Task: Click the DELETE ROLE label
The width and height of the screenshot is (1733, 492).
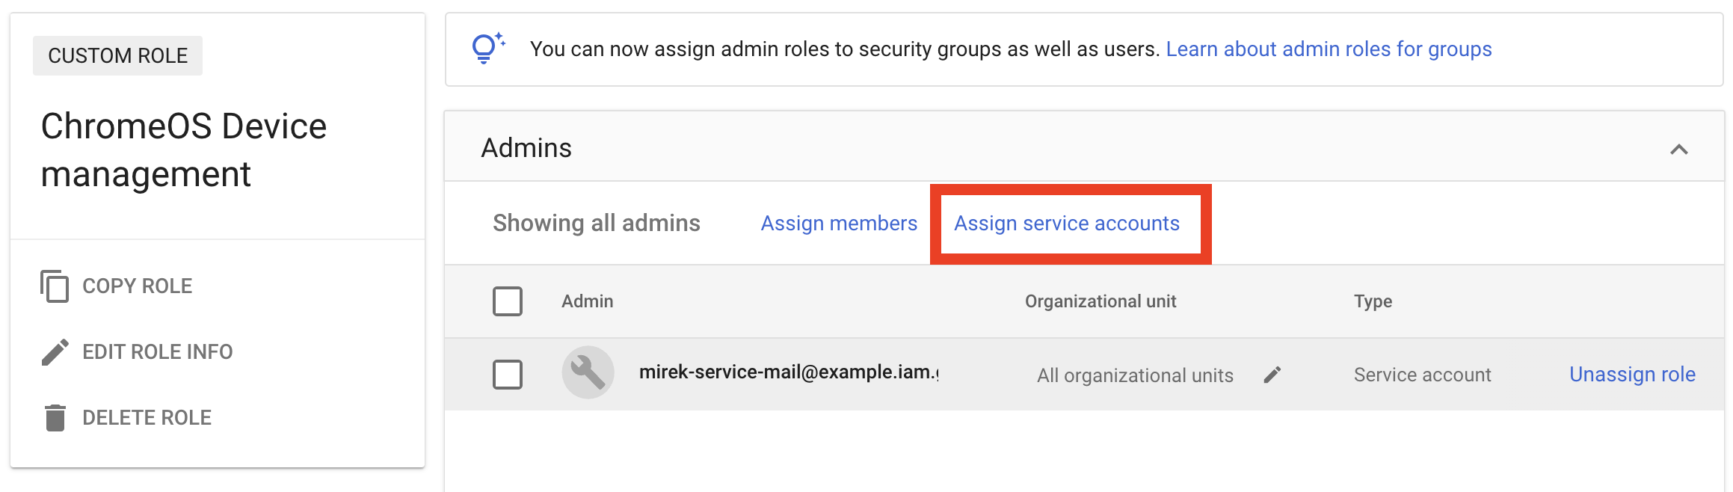Action: [x=147, y=418]
